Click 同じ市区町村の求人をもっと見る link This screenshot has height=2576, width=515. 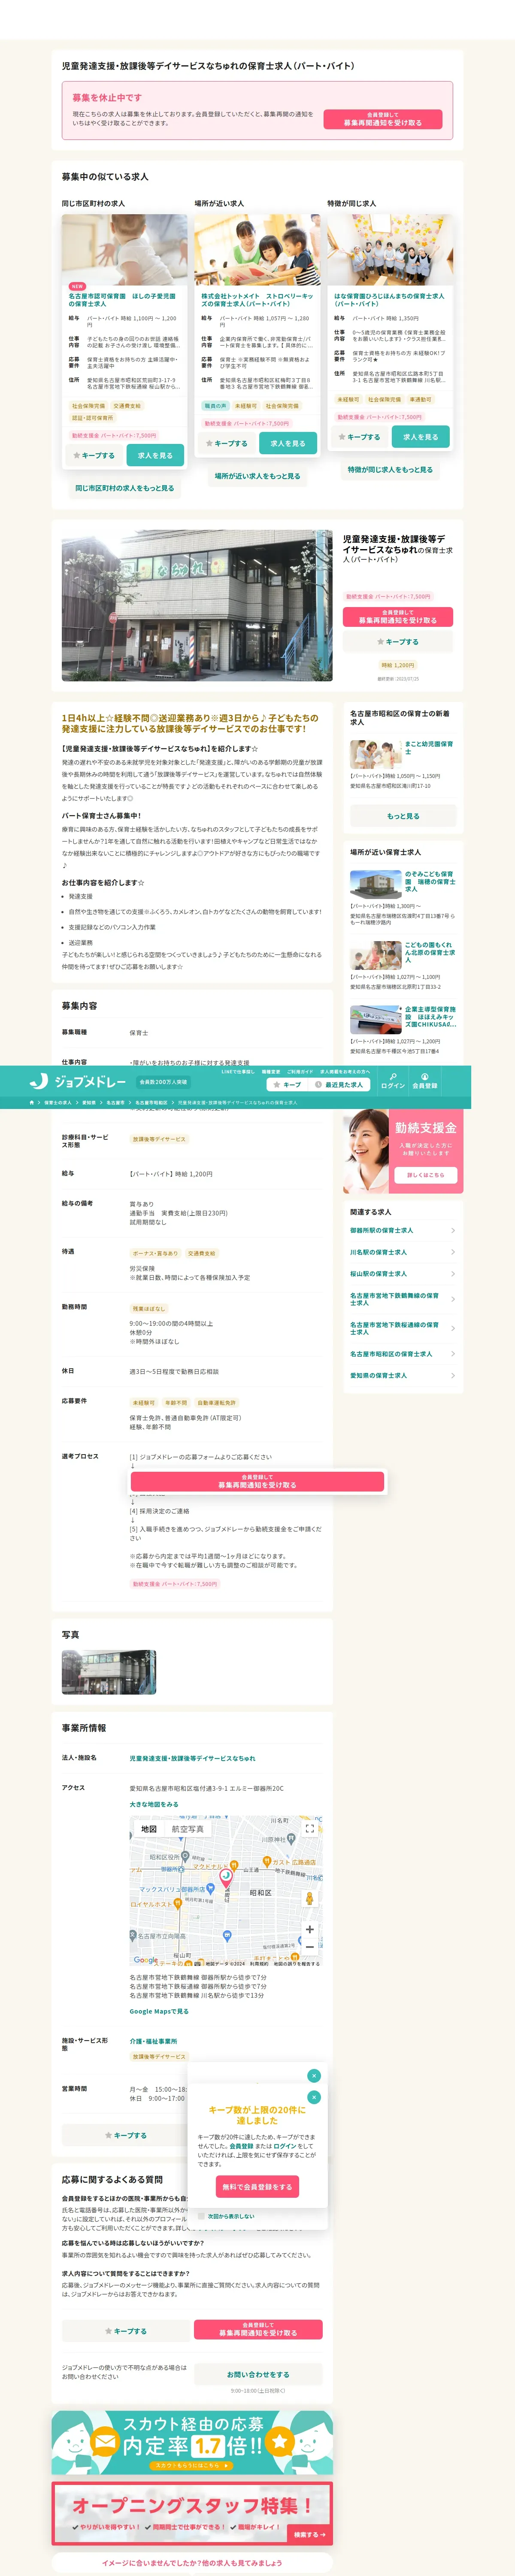[x=125, y=488]
